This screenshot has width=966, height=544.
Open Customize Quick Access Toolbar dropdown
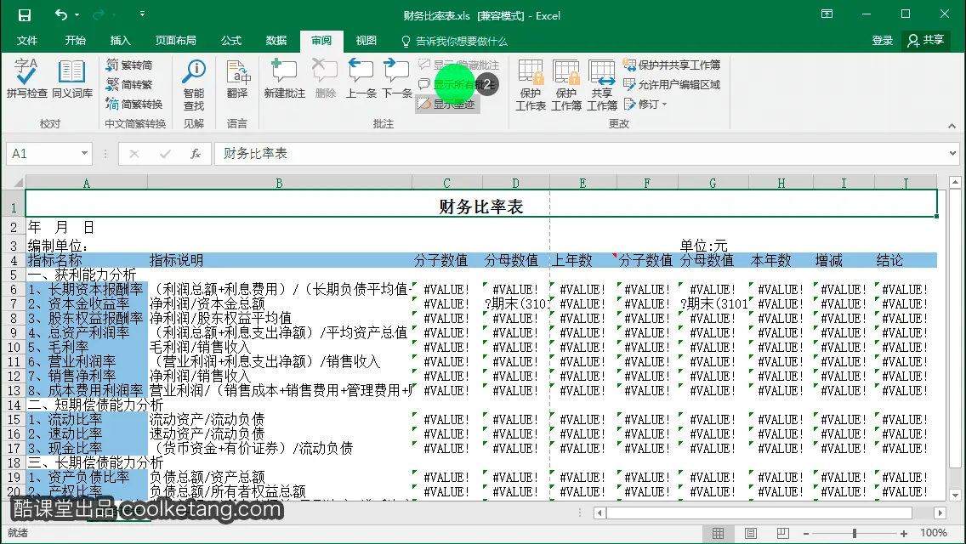pyautogui.click(x=142, y=14)
